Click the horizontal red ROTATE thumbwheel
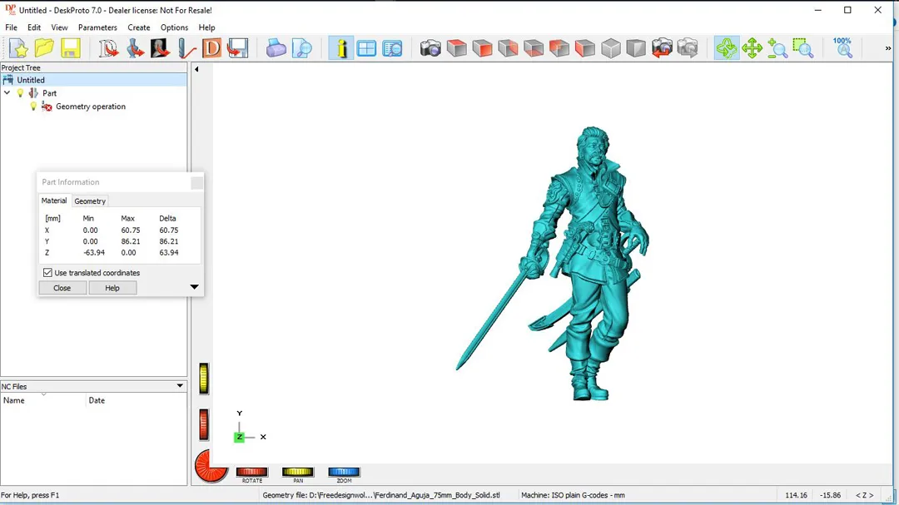This screenshot has height=505, width=899. (x=251, y=472)
